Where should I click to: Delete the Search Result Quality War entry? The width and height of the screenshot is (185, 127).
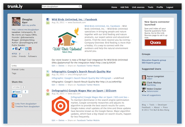(x=62, y=85)
